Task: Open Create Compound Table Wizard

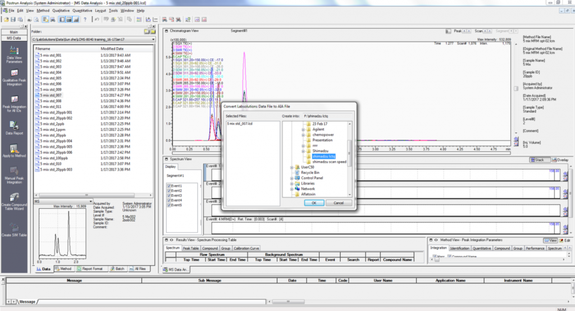Action: click(14, 196)
